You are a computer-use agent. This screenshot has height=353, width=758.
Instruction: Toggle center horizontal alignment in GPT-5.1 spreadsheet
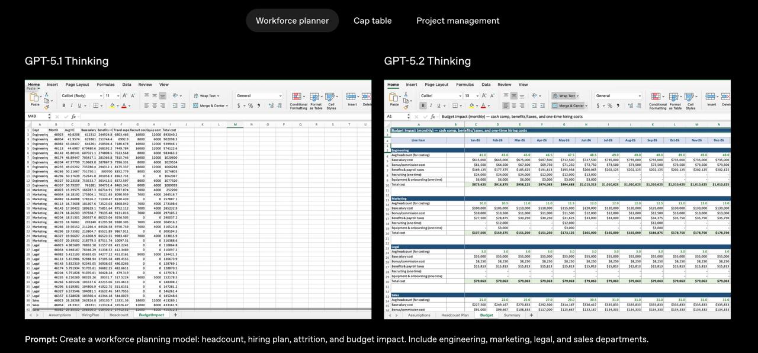coord(155,105)
